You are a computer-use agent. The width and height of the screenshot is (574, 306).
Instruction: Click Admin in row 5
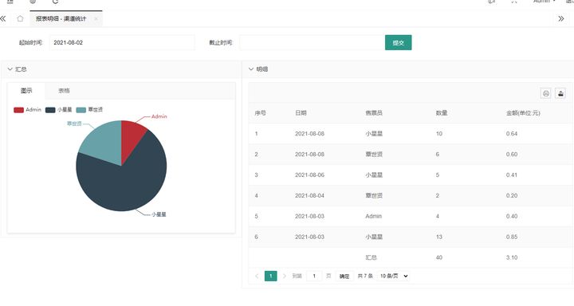373,216
